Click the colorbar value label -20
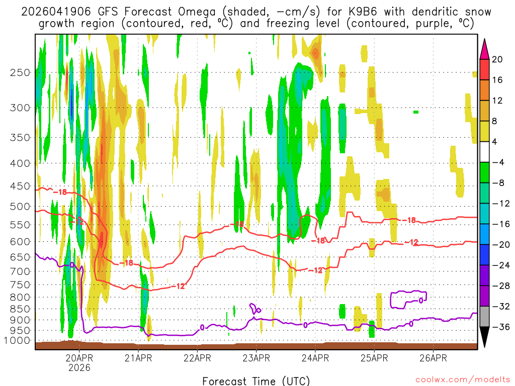The width and height of the screenshot is (515, 386). click(x=501, y=245)
